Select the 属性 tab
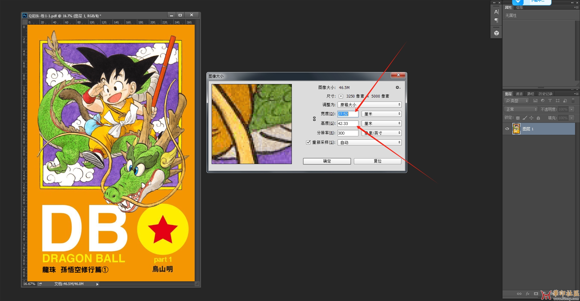The image size is (580, 301). coord(508,7)
